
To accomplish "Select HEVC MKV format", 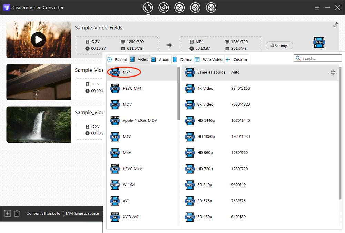I will (x=142, y=169).
